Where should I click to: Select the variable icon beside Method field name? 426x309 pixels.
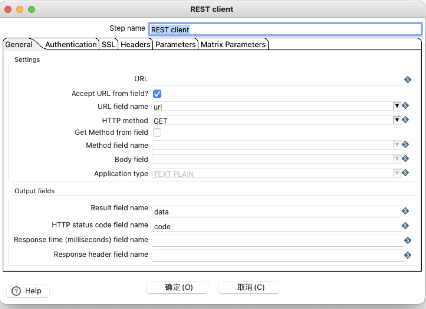tap(405, 145)
